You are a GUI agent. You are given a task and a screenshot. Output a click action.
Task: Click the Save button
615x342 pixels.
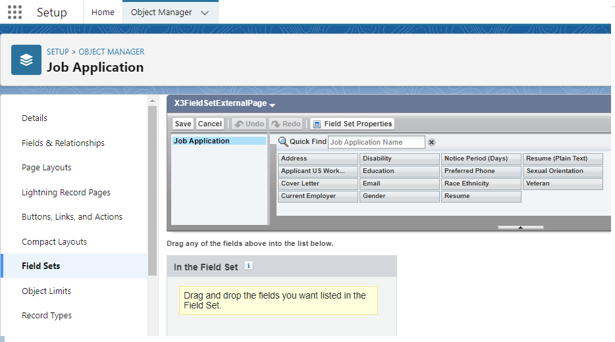183,124
